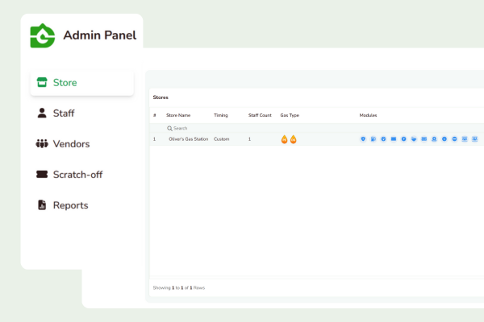Click the Scratch-off ticket icon

41,175
